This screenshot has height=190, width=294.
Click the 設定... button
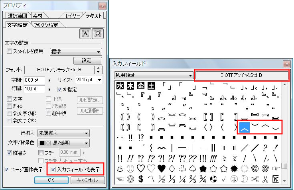(88, 61)
